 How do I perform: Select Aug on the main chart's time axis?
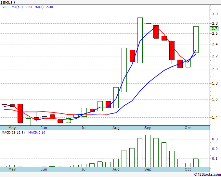coord(116,128)
